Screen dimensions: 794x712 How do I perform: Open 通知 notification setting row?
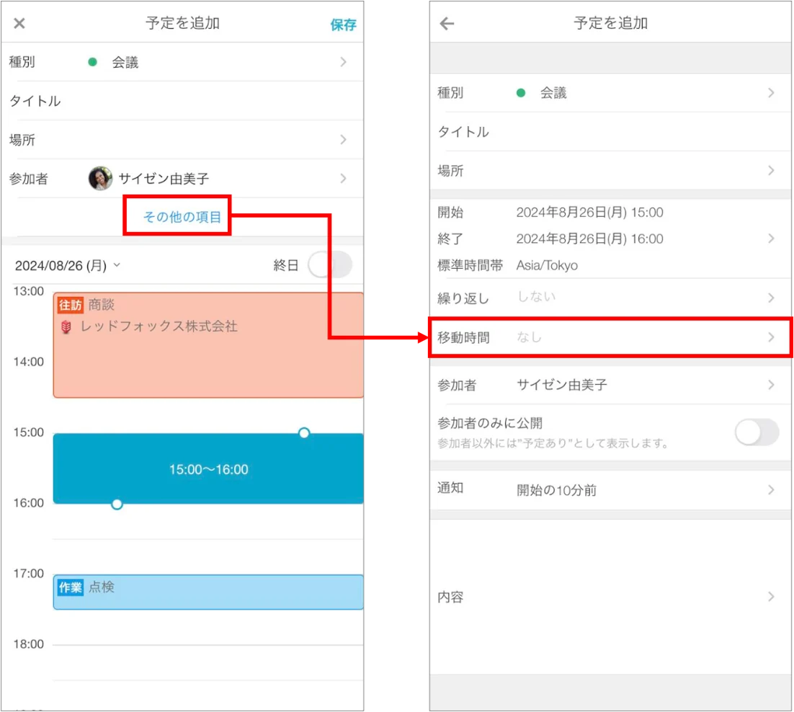tap(610, 490)
